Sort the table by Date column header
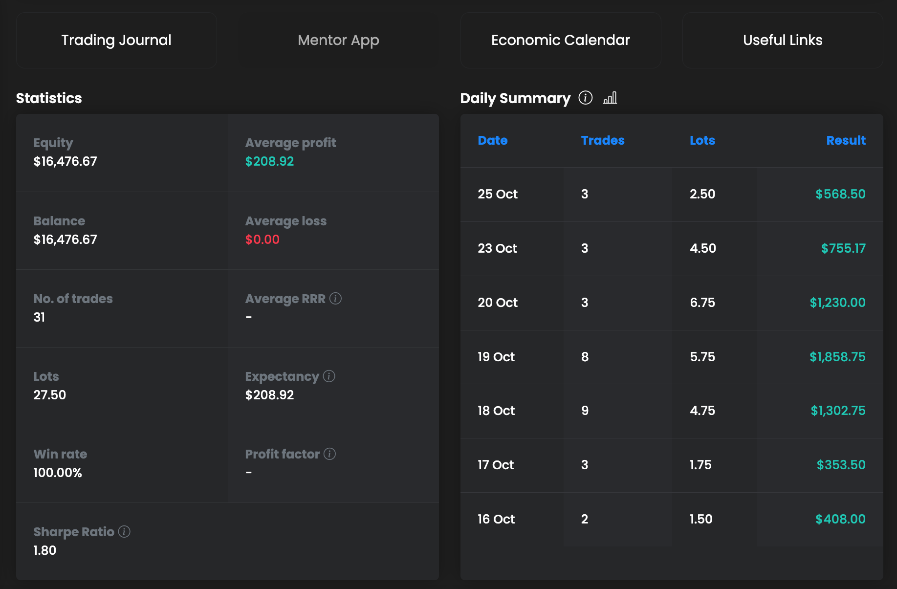The height and width of the screenshot is (589, 897). (x=492, y=140)
